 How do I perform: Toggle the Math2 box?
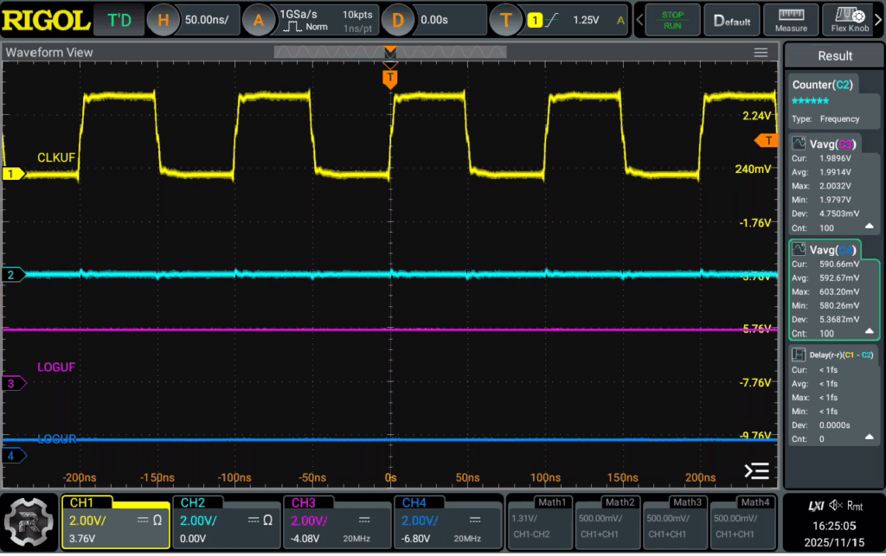[x=608, y=522]
